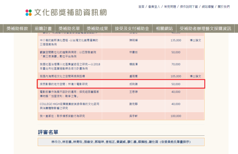Open the 關於我們 link

224,7
